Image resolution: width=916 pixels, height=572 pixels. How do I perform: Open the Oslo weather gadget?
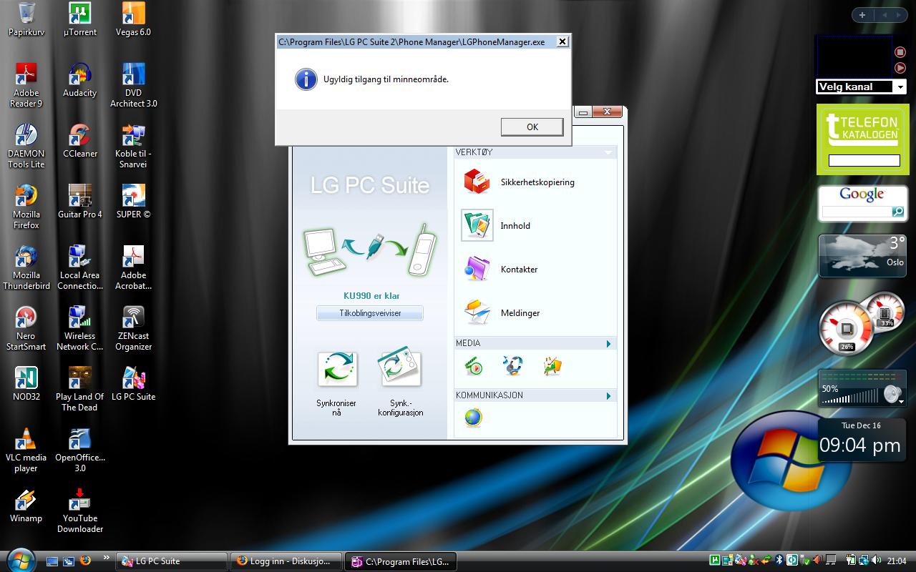pyautogui.click(x=862, y=256)
